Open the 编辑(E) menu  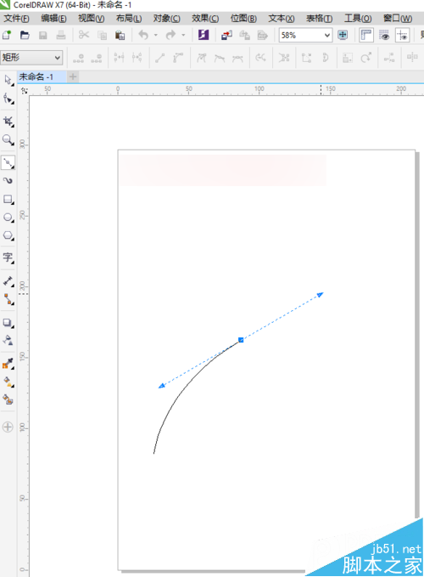(53, 19)
